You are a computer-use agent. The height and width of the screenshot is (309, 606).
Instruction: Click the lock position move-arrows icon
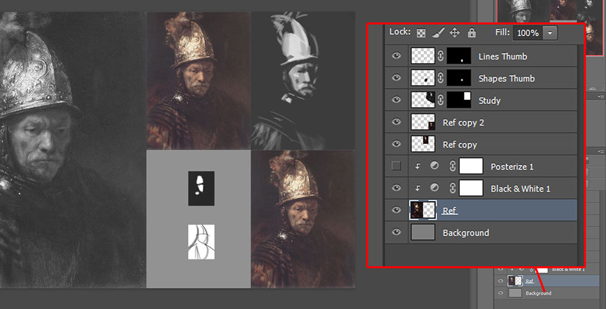454,33
